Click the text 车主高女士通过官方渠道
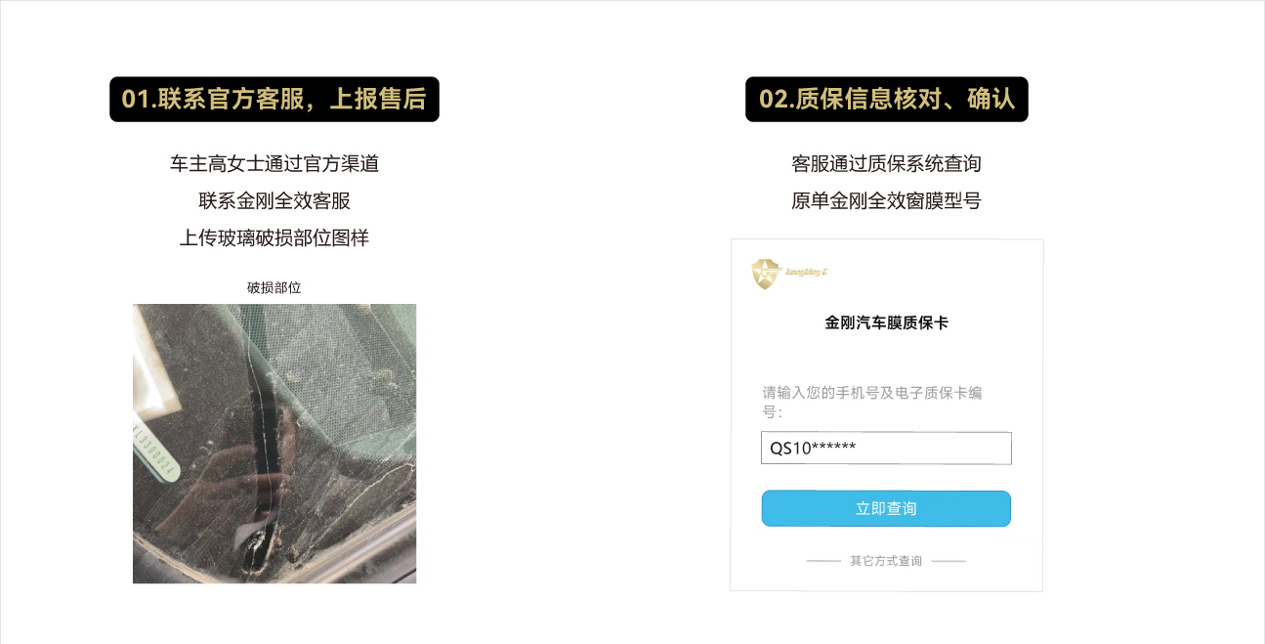Viewport: 1265px width, 644px height. pyautogui.click(x=274, y=163)
